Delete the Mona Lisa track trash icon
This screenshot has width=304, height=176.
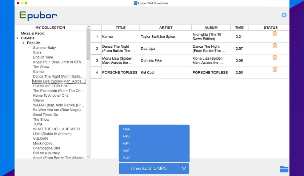pos(275,57)
